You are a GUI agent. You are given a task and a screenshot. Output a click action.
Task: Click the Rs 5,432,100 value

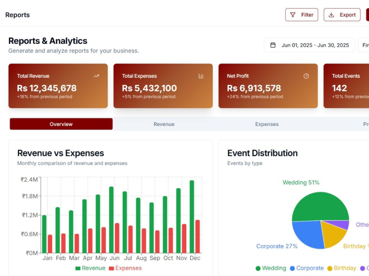tap(149, 88)
